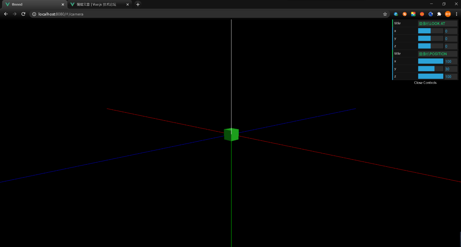Minimize the browser window
The width and height of the screenshot is (461, 247).
(431, 4)
